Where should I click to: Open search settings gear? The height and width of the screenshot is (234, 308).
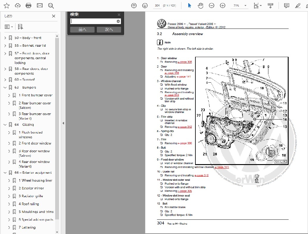pos(118,21)
